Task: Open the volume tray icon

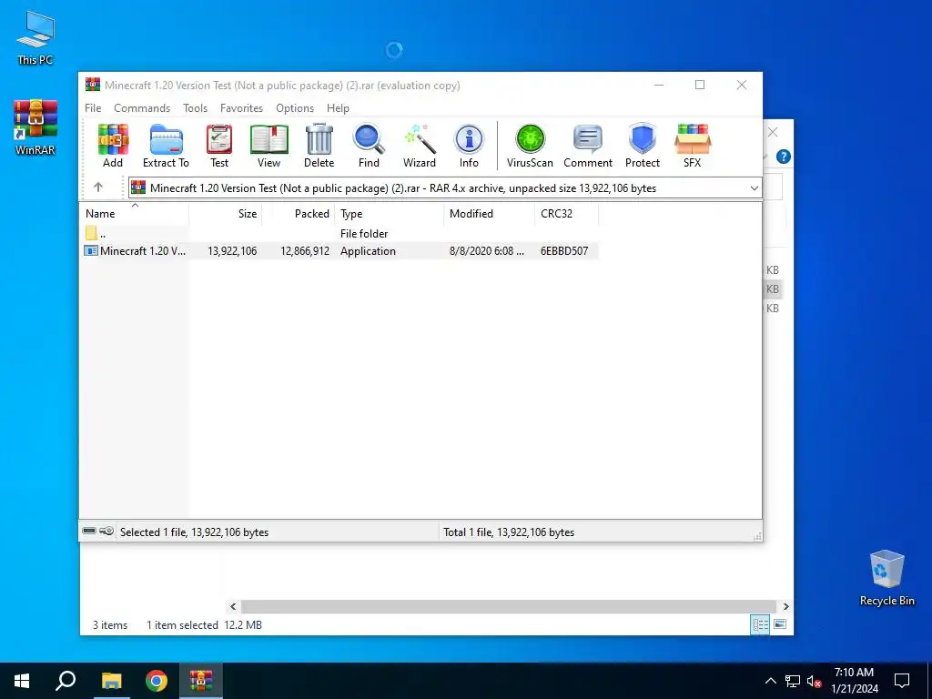Action: click(815, 681)
